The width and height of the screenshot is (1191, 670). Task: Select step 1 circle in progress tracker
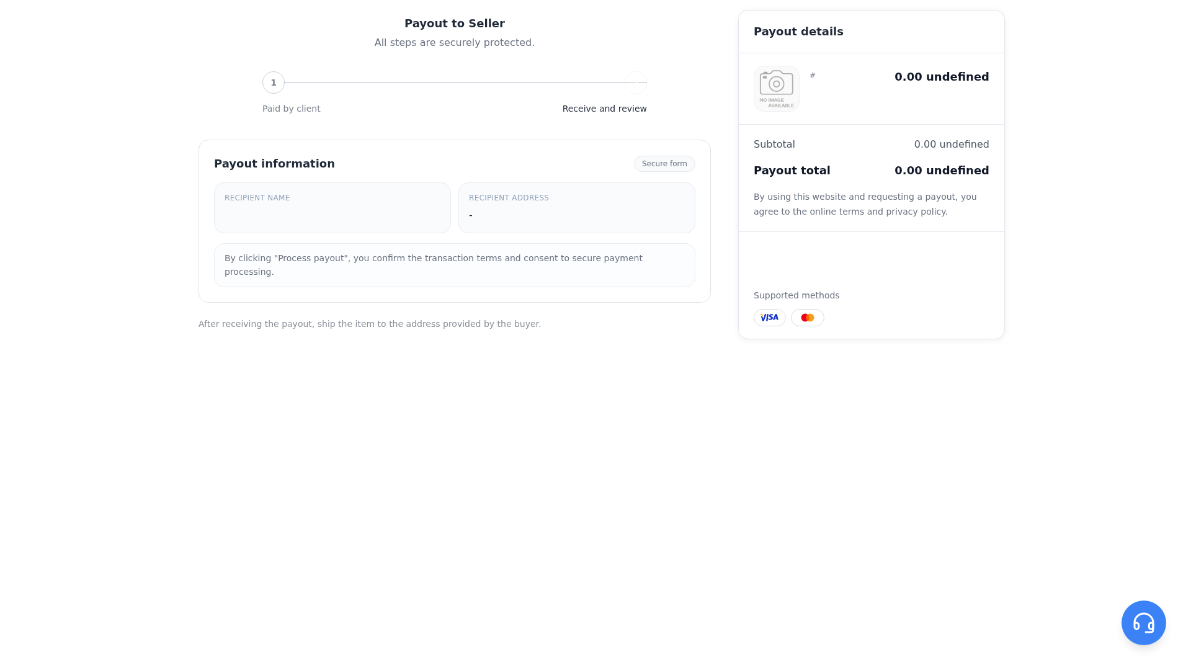click(274, 83)
